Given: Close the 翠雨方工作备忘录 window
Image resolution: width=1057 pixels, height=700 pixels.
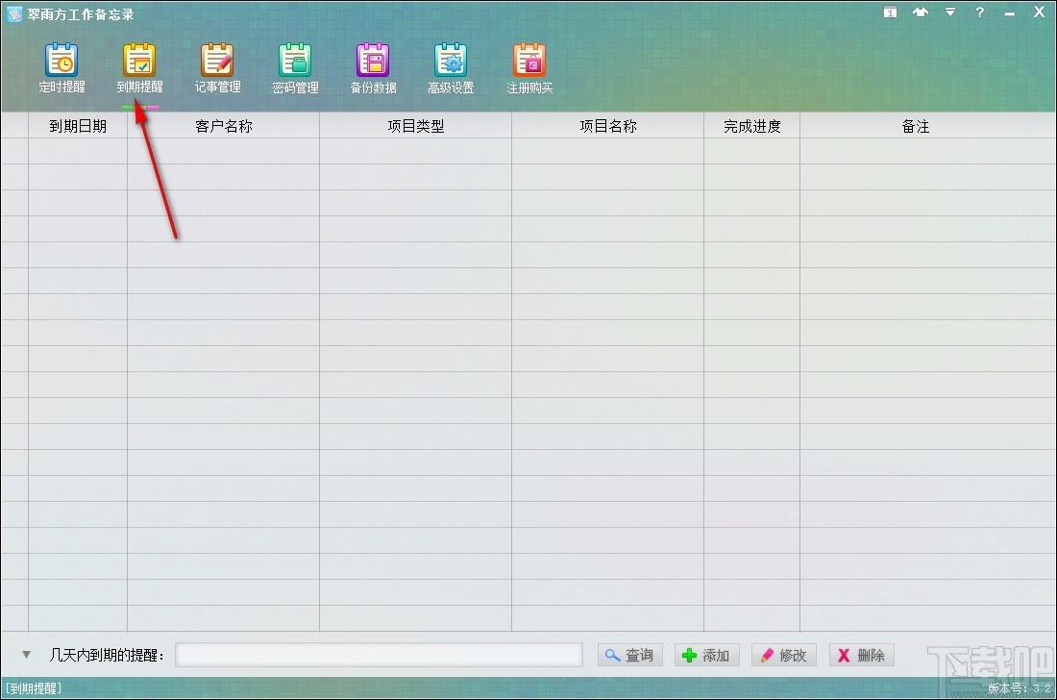Looking at the screenshot, I should (1039, 12).
